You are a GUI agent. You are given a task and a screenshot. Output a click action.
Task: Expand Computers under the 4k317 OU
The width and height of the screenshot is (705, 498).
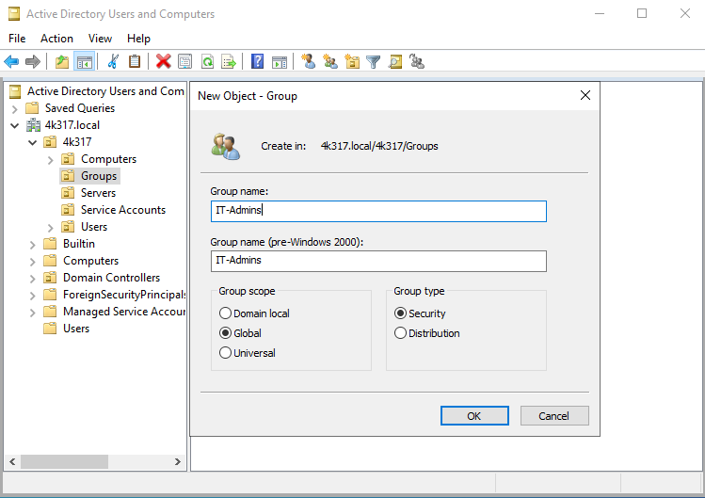pos(51,160)
